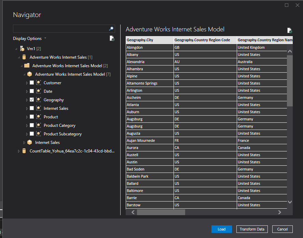Click the Product Subcategory dimension icon
The height and width of the screenshot is (238, 303).
[39, 134]
